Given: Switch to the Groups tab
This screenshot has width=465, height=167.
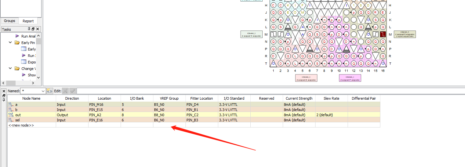Looking at the screenshot, I should pos(9,21).
